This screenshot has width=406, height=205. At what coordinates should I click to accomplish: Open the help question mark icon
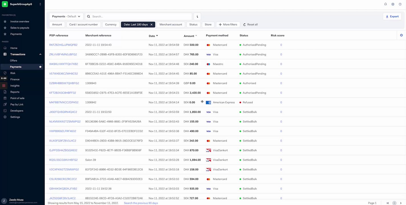[x=400, y=4]
